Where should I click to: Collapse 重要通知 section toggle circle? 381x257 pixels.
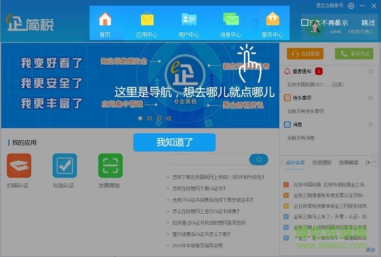(371, 71)
